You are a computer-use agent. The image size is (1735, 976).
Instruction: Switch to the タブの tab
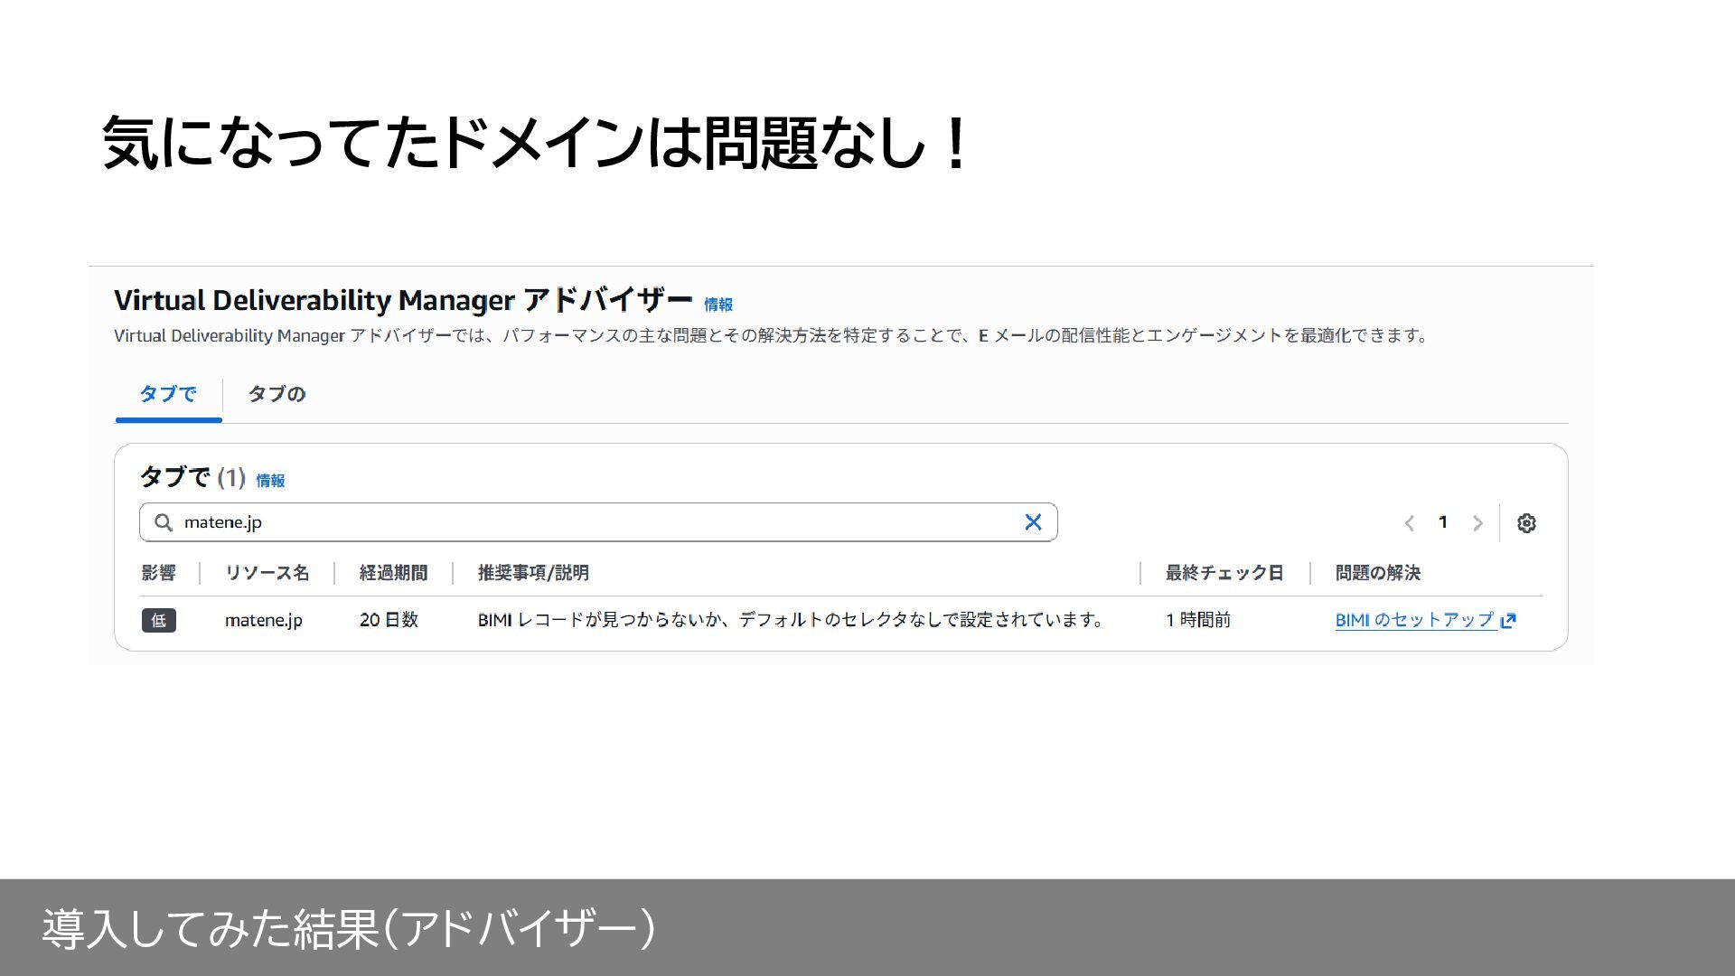[x=277, y=394]
